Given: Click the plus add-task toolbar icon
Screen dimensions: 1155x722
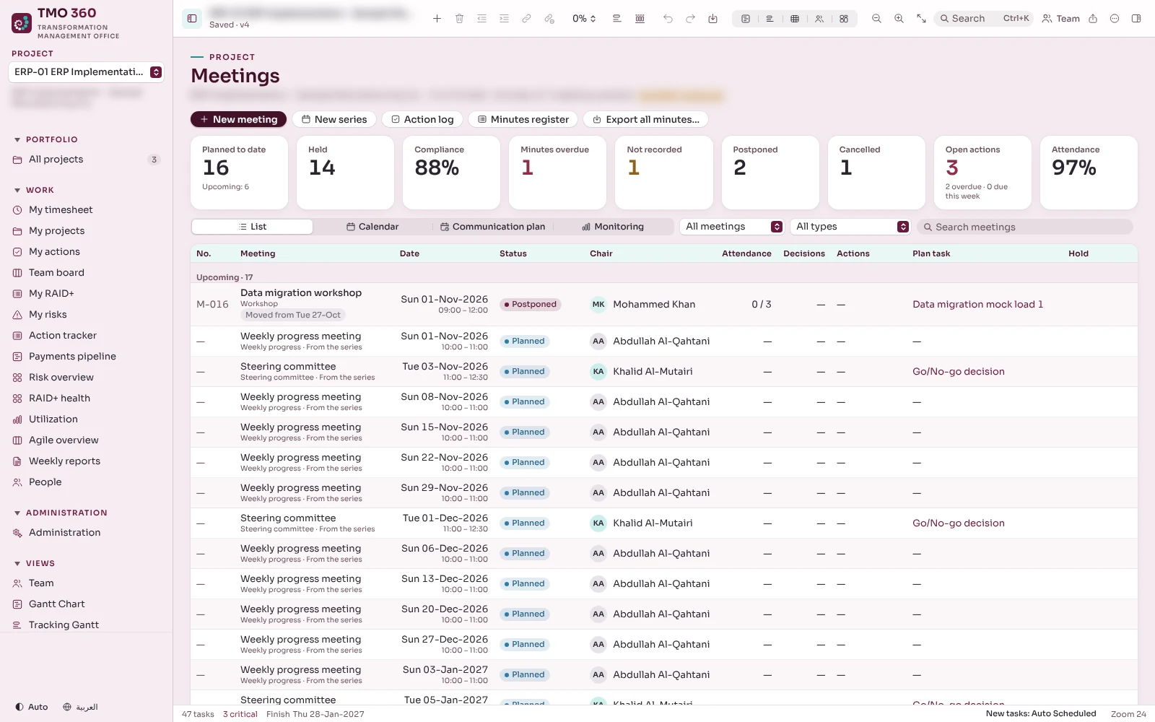Looking at the screenshot, I should [x=437, y=19].
